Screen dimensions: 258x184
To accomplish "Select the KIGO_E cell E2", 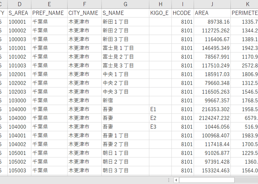I will pos(161,118).
